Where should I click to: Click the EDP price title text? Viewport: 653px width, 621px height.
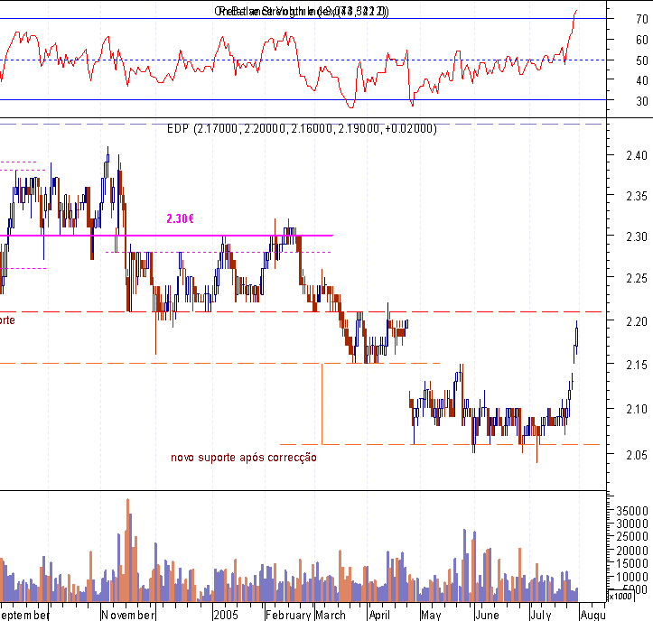(302, 128)
